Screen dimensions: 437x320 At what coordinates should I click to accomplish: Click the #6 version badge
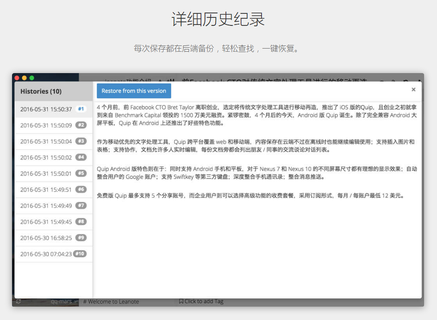(x=81, y=189)
